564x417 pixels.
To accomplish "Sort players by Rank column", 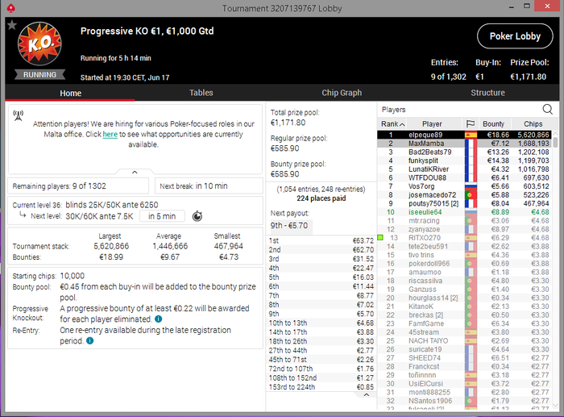I will (392, 124).
